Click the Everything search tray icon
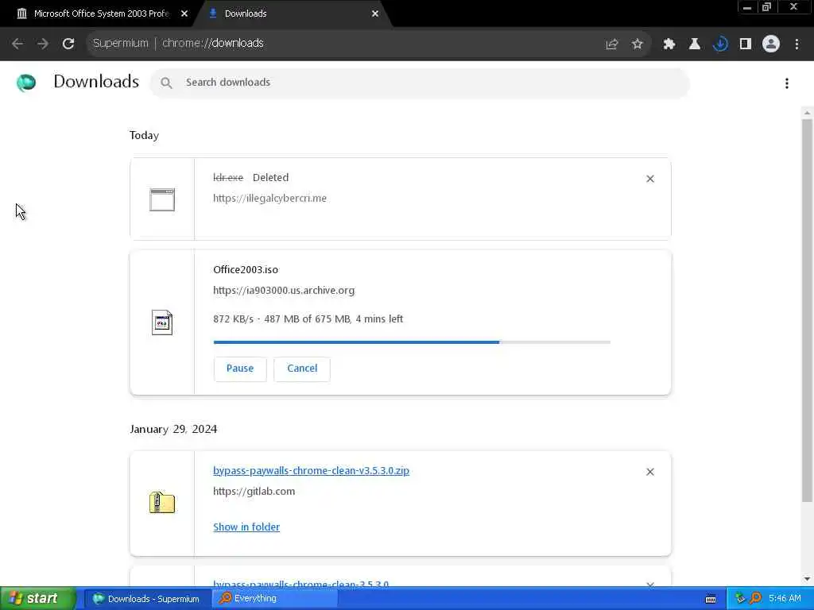 (x=755, y=599)
